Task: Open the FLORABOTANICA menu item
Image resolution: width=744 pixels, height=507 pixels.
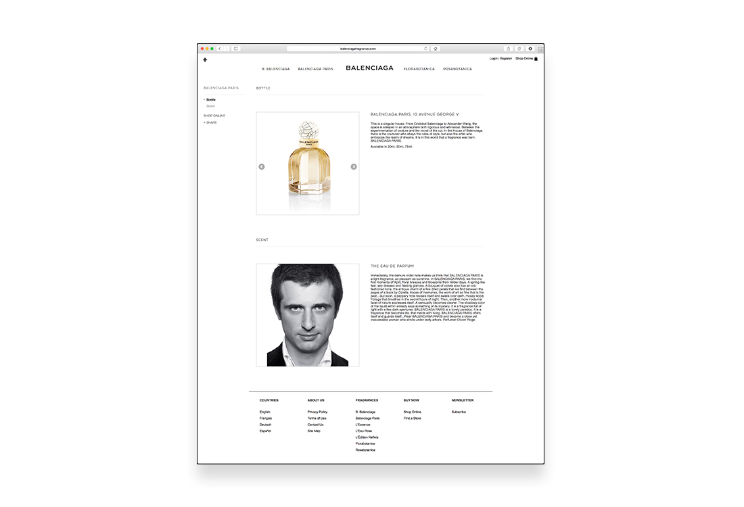Action: point(419,69)
